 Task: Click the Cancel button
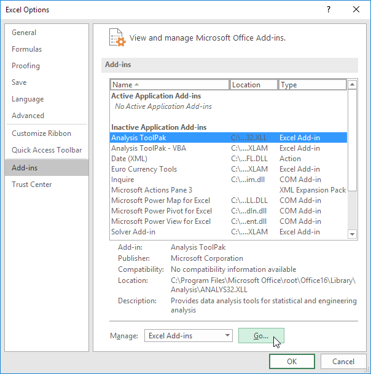point(343,361)
